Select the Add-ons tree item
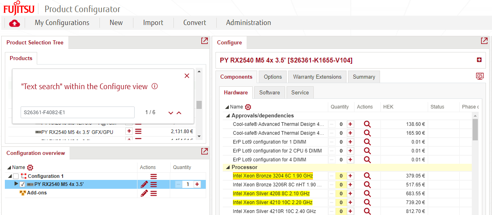The height and width of the screenshot is (215, 492). (x=37, y=193)
